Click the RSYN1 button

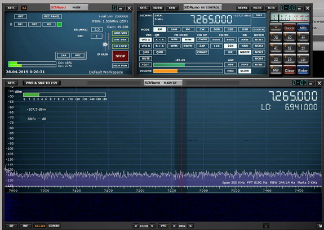[242, 8]
